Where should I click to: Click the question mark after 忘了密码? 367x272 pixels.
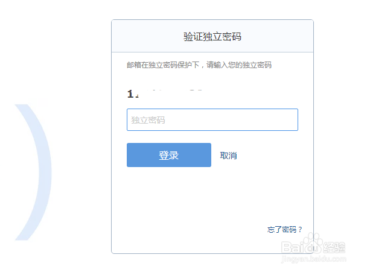click(x=300, y=229)
